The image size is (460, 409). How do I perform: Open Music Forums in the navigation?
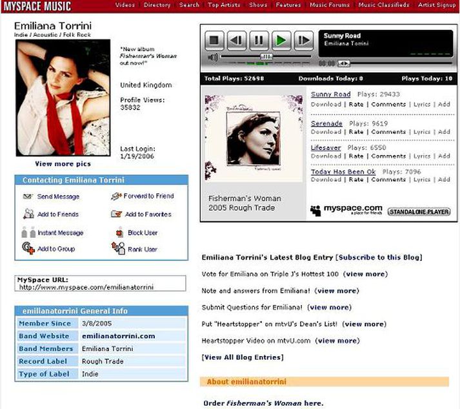click(x=330, y=5)
